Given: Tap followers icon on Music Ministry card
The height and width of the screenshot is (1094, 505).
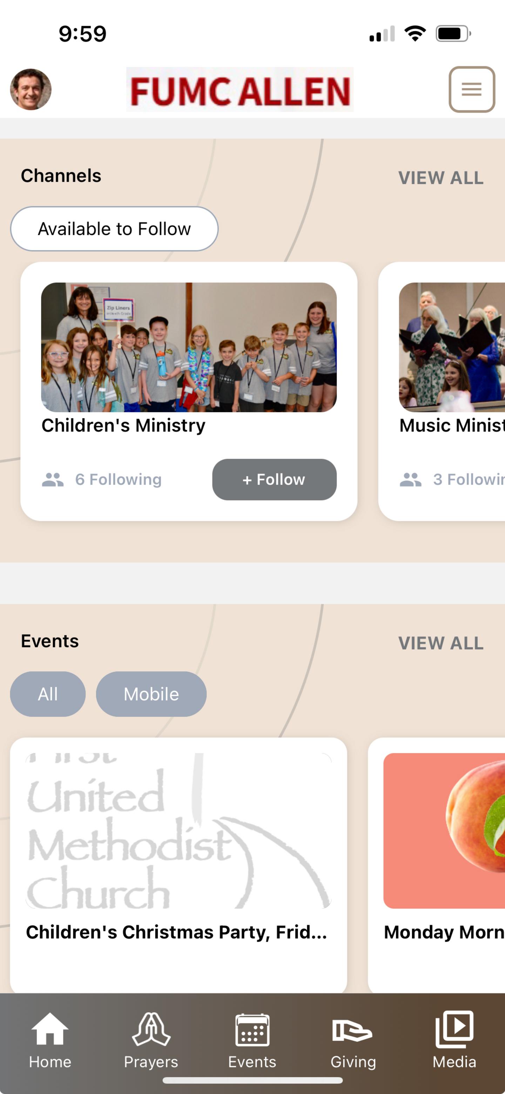Looking at the screenshot, I should [411, 479].
